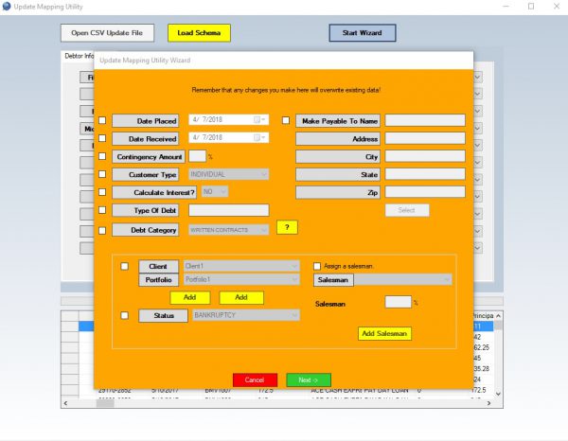This screenshot has width=568, height=441.
Task: Check the Client checkbox
Action: click(x=125, y=267)
